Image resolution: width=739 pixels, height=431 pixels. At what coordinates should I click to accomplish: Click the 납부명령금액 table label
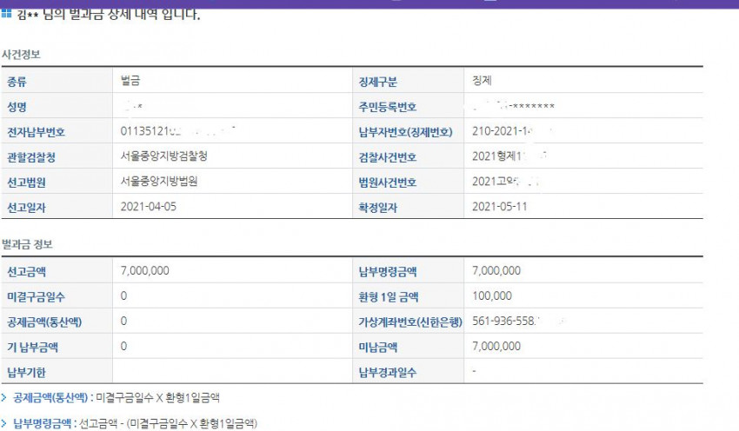[388, 272]
